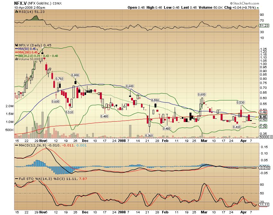This screenshot has height=215, width=273.
Task: Click the candlestick icon beside NFX.V Daily
Action: click(16, 45)
